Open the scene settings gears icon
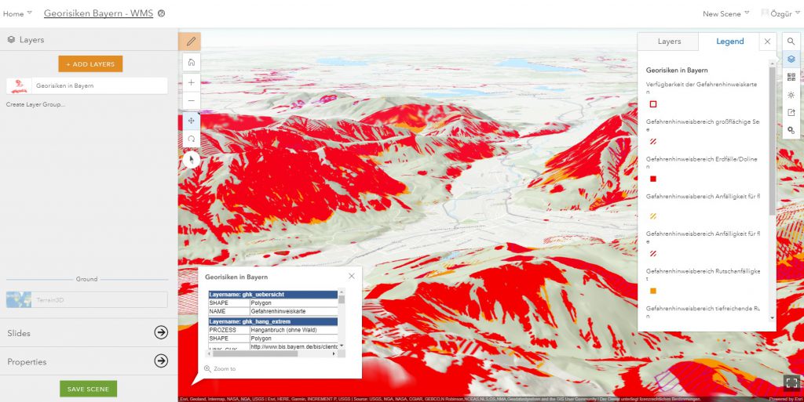Image resolution: width=804 pixels, height=402 pixels. coord(791,130)
